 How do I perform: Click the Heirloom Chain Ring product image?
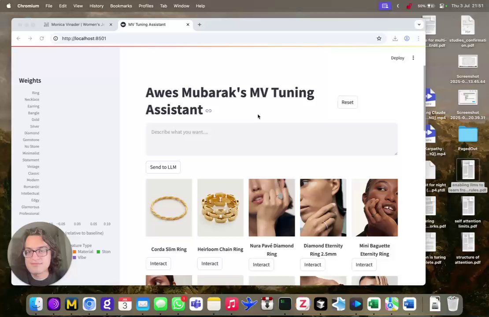point(220,208)
